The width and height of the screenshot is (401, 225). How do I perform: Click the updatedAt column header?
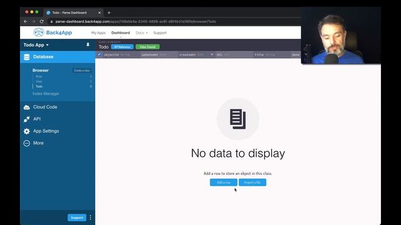tap(159, 54)
